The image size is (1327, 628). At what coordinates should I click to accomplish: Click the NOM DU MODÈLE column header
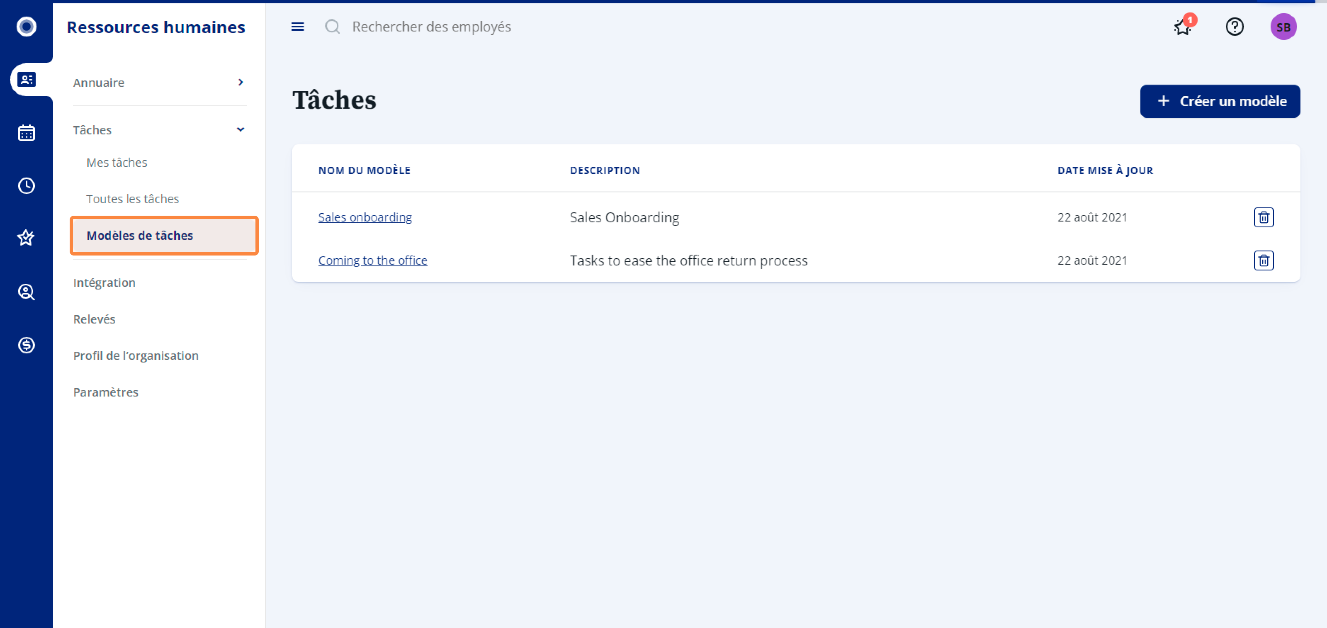click(x=364, y=170)
